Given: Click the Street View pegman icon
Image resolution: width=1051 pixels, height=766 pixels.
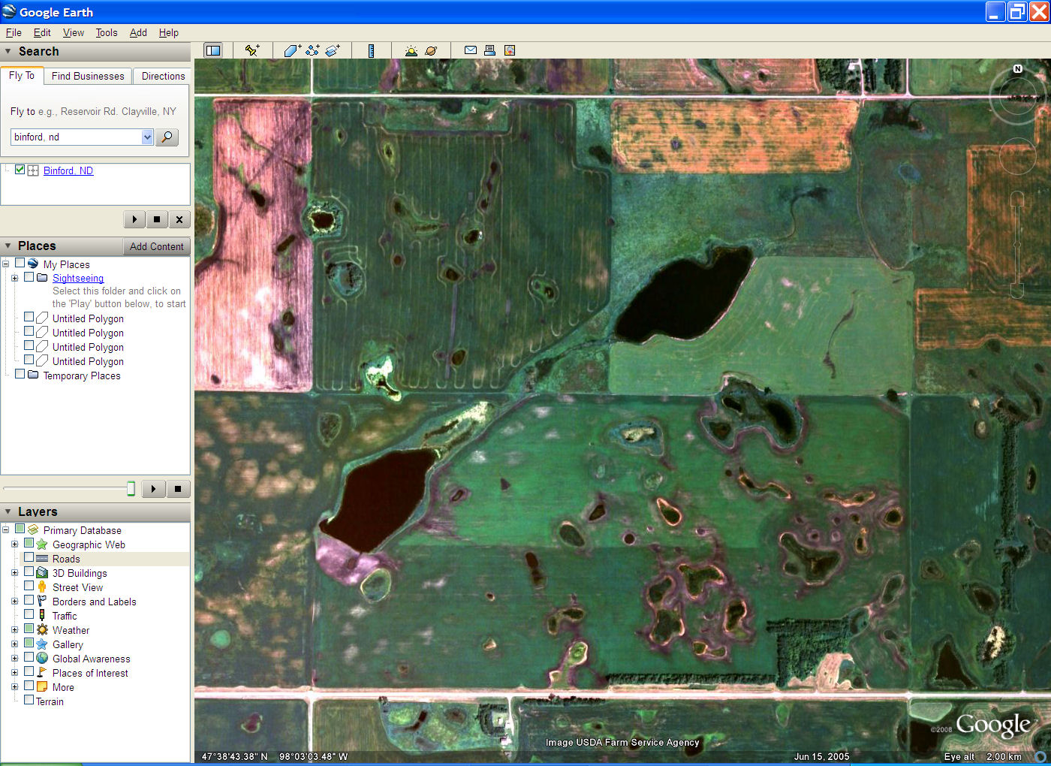Looking at the screenshot, I should [x=42, y=587].
